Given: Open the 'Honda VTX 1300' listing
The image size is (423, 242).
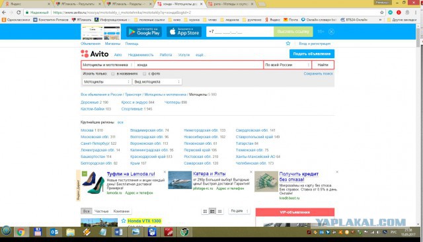Looking at the screenshot, I should point(144,221).
